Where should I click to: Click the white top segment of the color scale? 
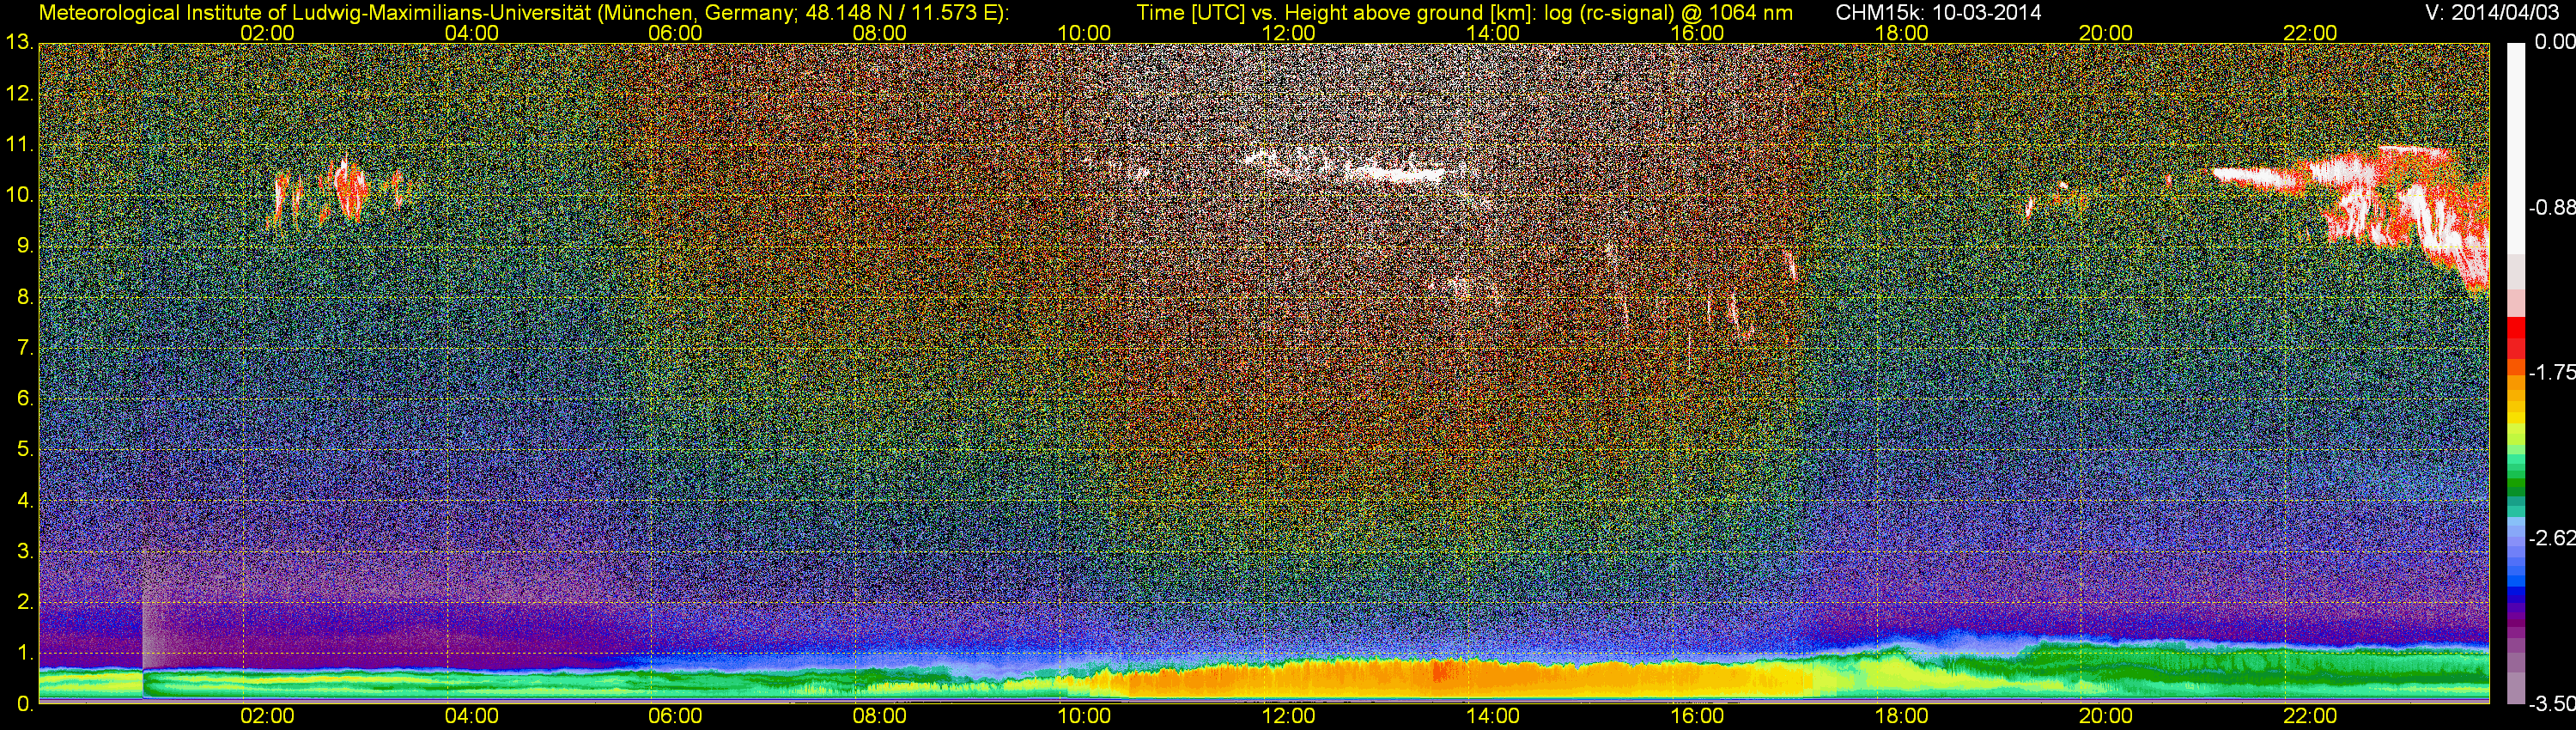tap(2515, 148)
